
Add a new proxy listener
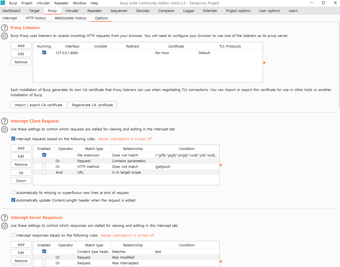click(x=21, y=46)
